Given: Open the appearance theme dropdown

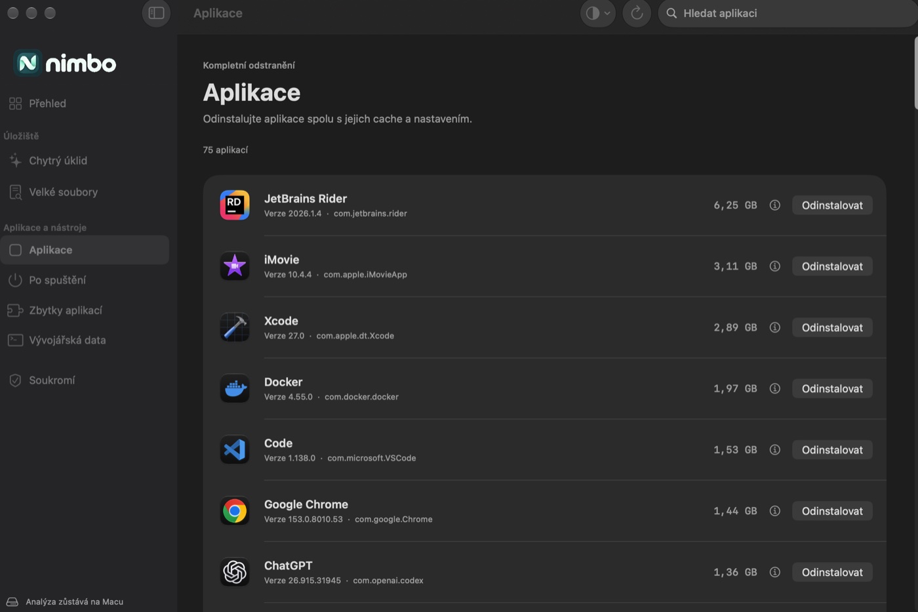Looking at the screenshot, I should tap(597, 13).
